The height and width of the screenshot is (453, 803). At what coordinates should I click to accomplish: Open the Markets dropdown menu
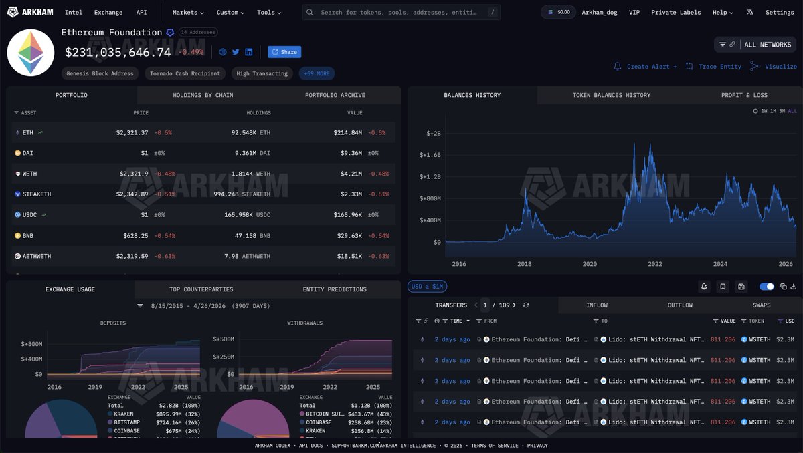[x=188, y=12]
